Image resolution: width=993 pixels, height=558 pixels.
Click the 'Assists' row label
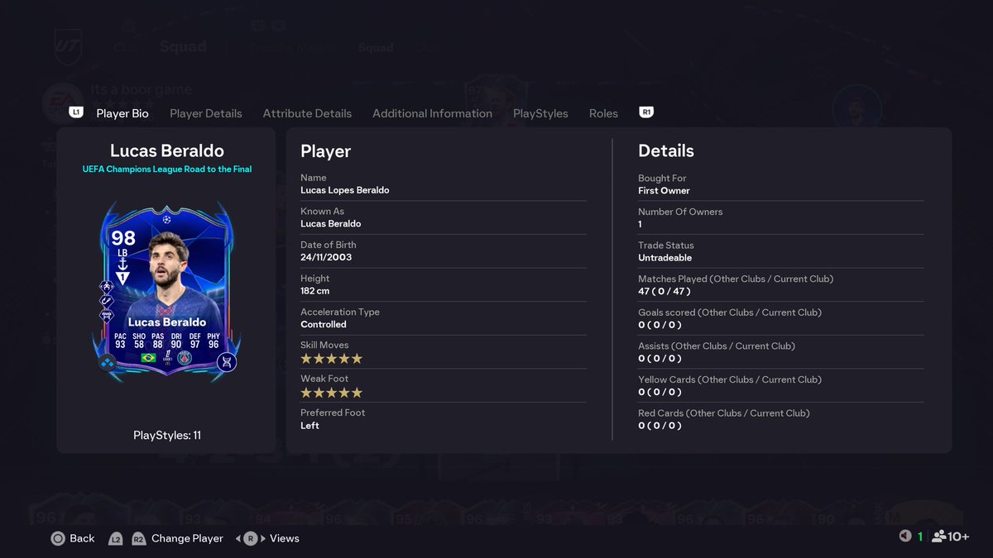pyautogui.click(x=717, y=346)
